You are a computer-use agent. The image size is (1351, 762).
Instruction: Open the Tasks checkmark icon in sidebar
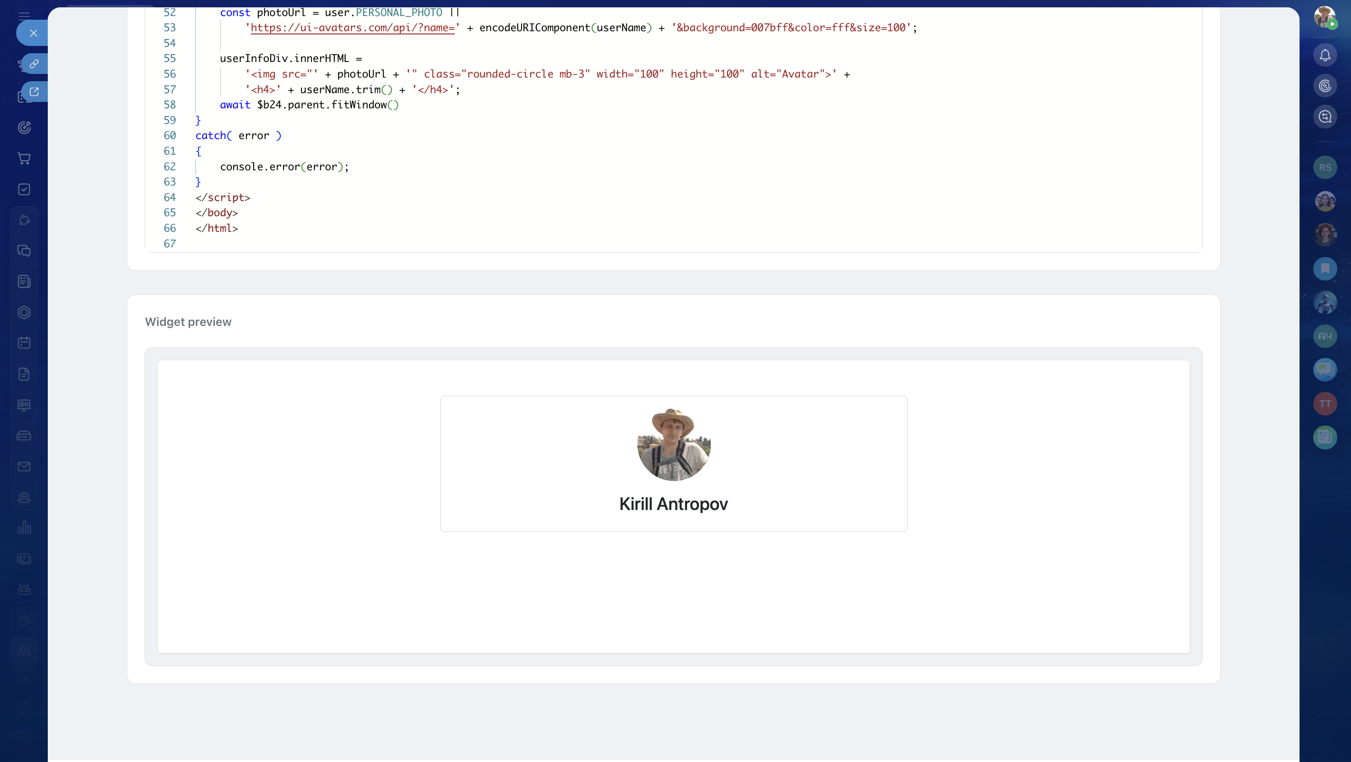(24, 189)
